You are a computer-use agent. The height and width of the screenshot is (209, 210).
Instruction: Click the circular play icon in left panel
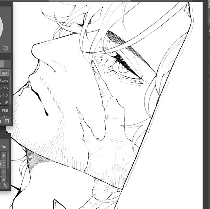[x=6, y=48]
